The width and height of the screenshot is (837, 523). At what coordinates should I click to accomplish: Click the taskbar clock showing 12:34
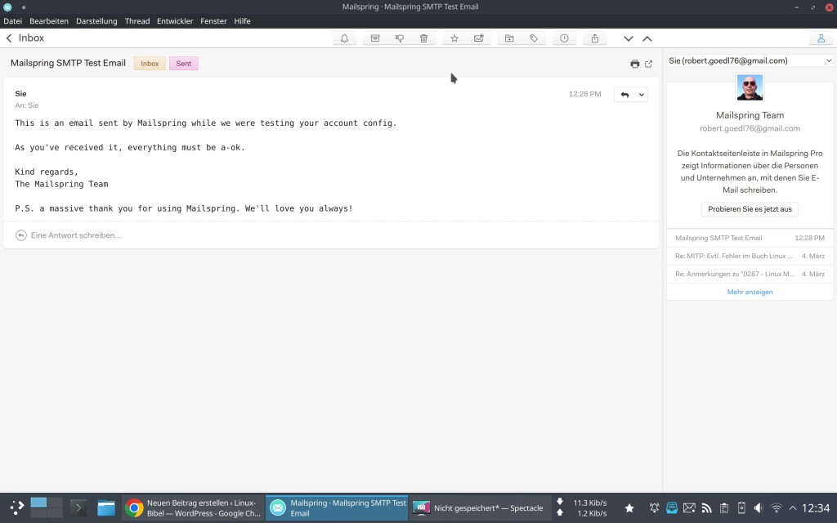click(x=816, y=508)
